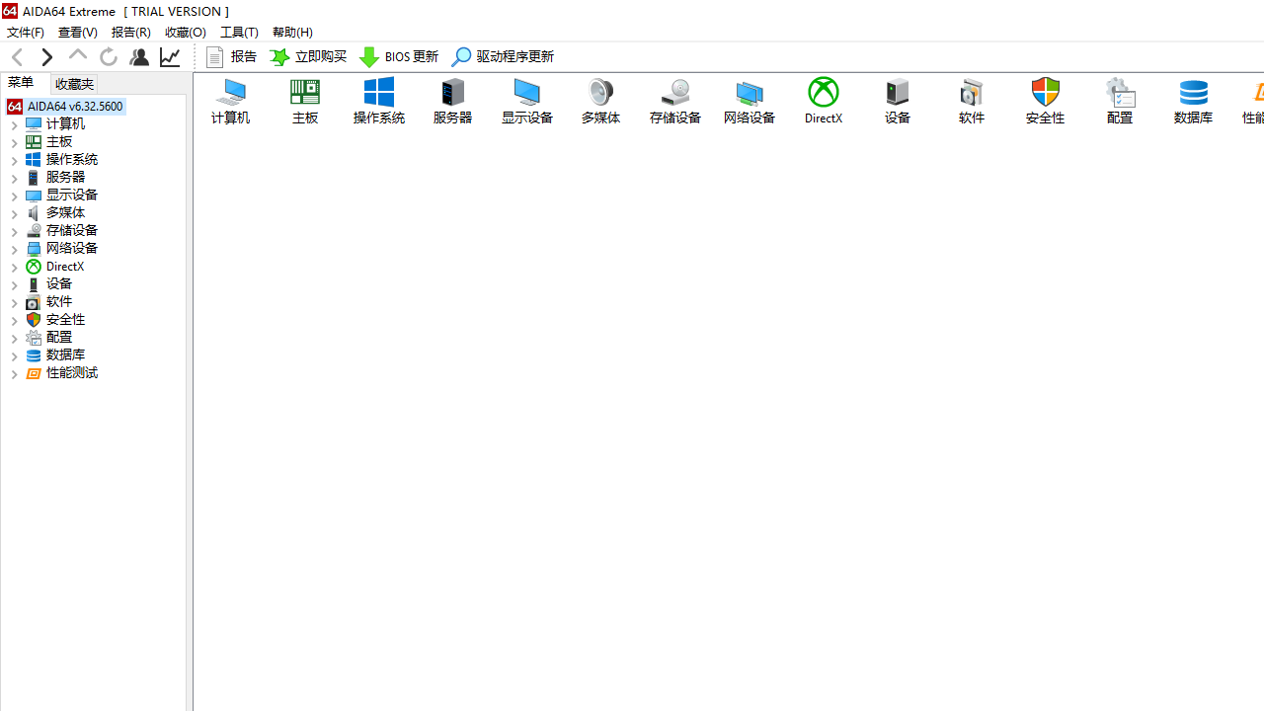Open the 工具(T) menu
This screenshot has height=711, width=1264.
[x=238, y=32]
